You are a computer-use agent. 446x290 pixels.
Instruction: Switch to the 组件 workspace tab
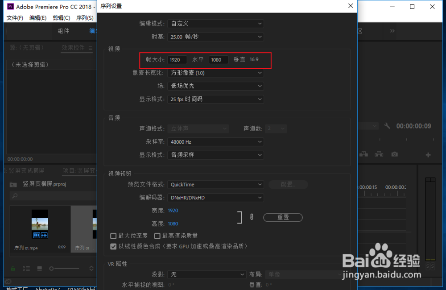63,31
